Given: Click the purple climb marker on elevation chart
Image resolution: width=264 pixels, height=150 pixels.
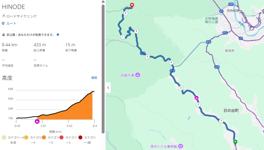Looking at the screenshot, I should point(37,122).
